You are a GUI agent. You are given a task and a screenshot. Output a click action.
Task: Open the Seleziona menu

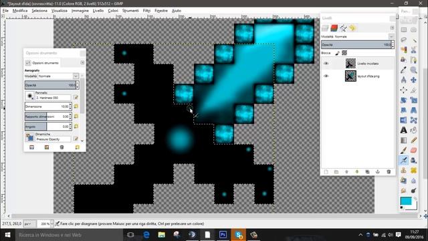pyautogui.click(x=39, y=11)
